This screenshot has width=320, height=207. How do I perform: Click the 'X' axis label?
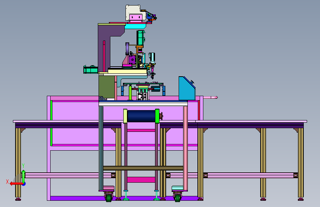point(7,182)
